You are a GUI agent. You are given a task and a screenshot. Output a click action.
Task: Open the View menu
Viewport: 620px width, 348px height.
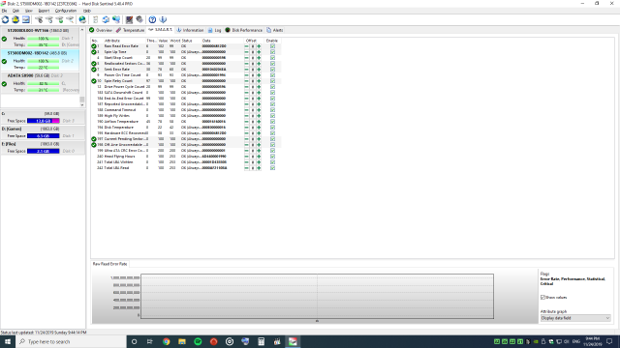click(29, 11)
